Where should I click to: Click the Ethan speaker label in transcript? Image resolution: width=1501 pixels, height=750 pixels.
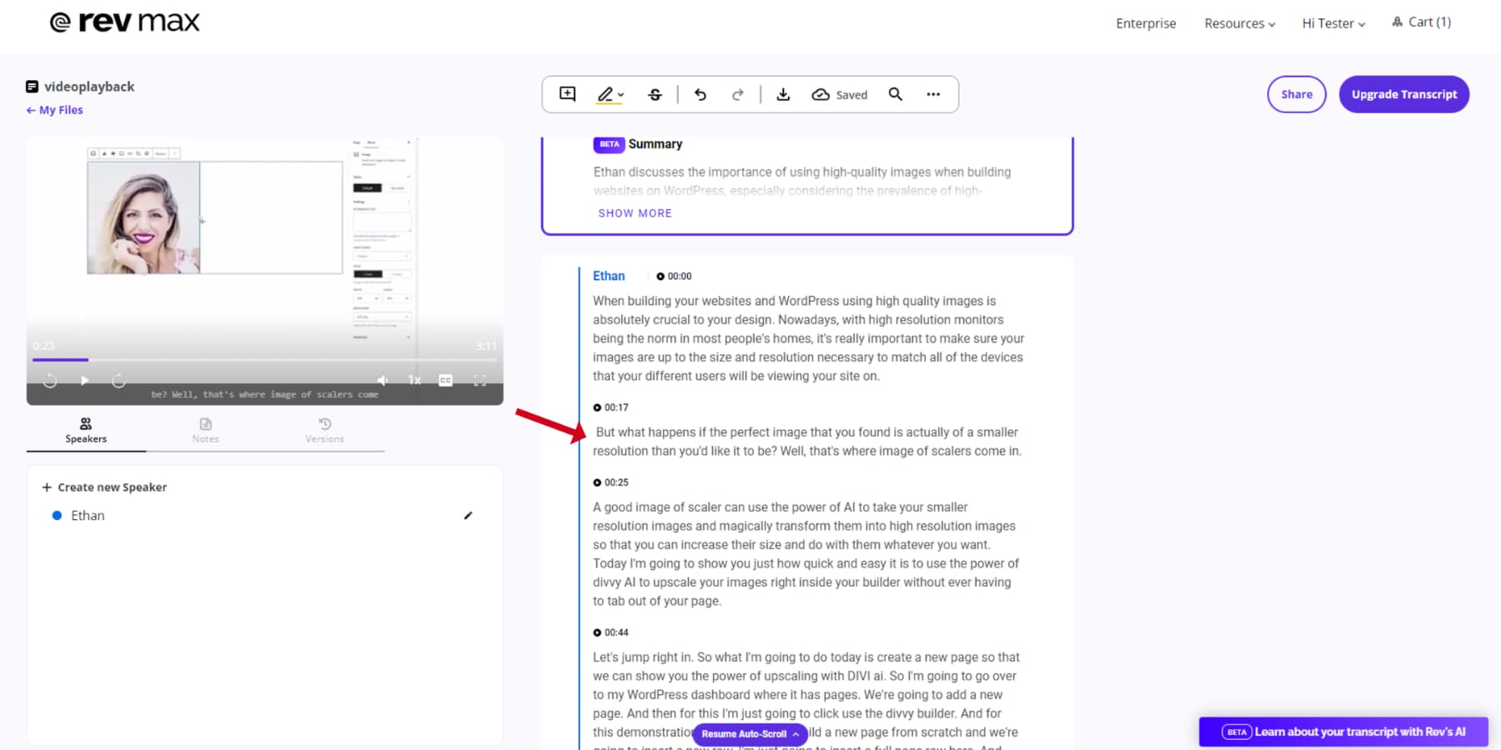click(x=609, y=276)
